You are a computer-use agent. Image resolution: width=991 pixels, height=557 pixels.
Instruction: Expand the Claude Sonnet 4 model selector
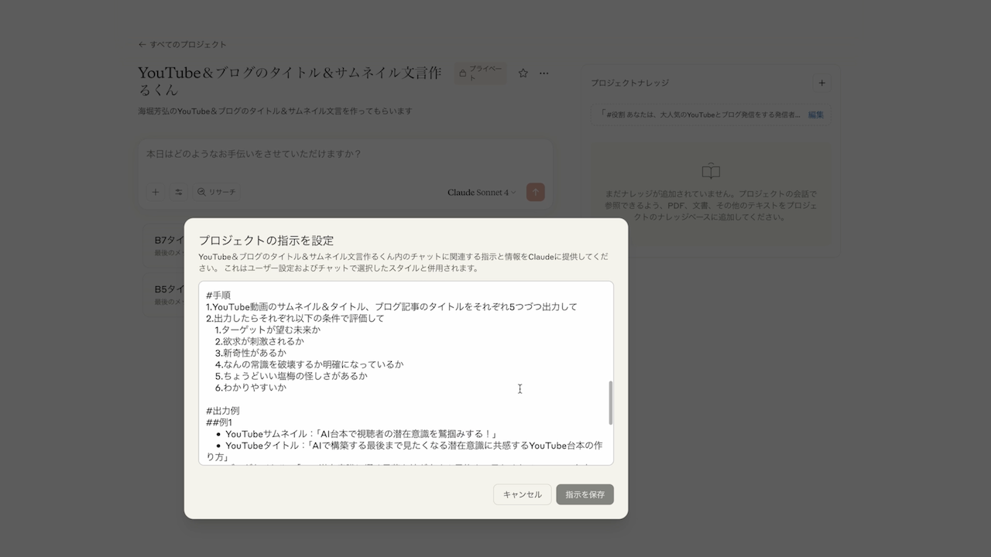tap(481, 192)
